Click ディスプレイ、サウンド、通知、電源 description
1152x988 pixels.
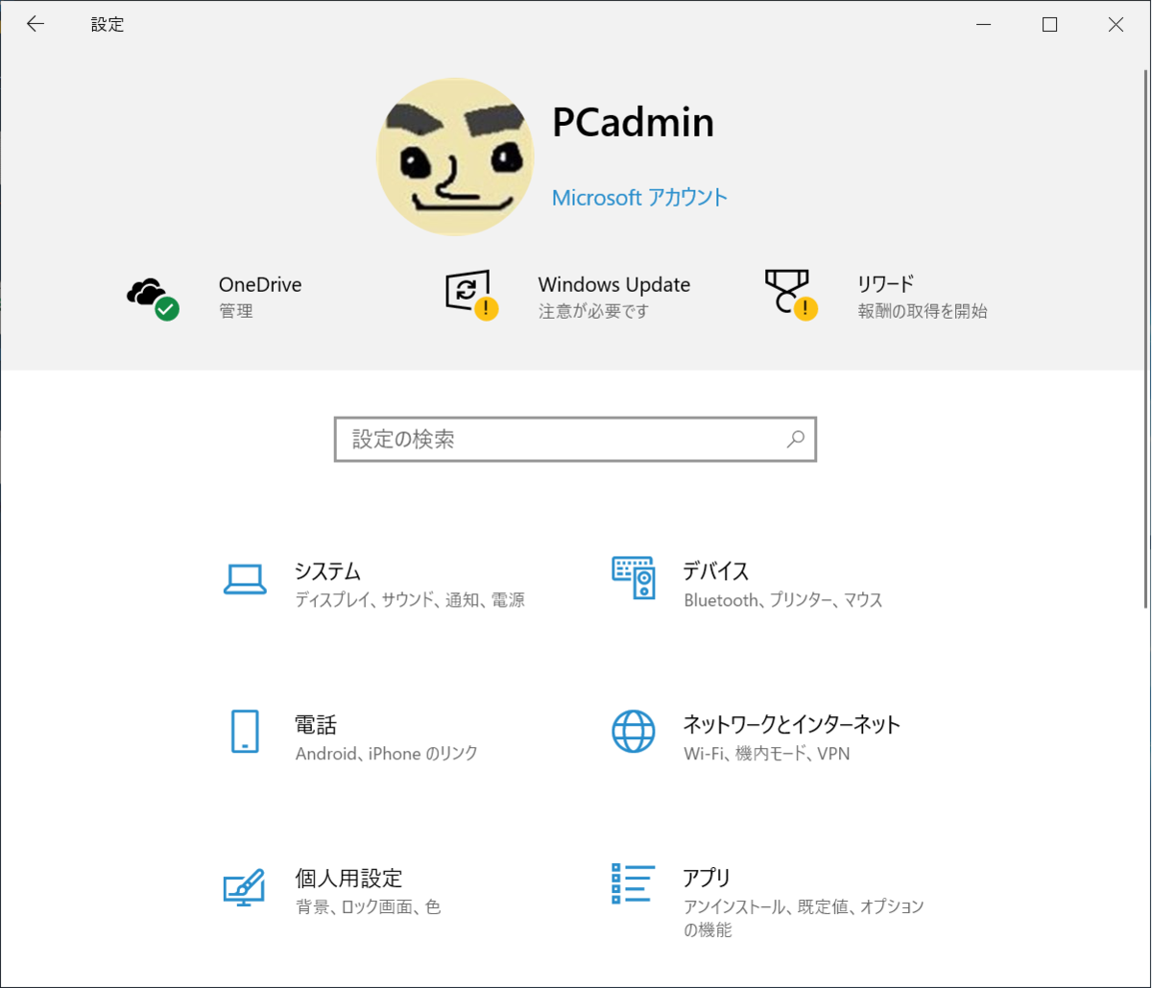click(410, 600)
